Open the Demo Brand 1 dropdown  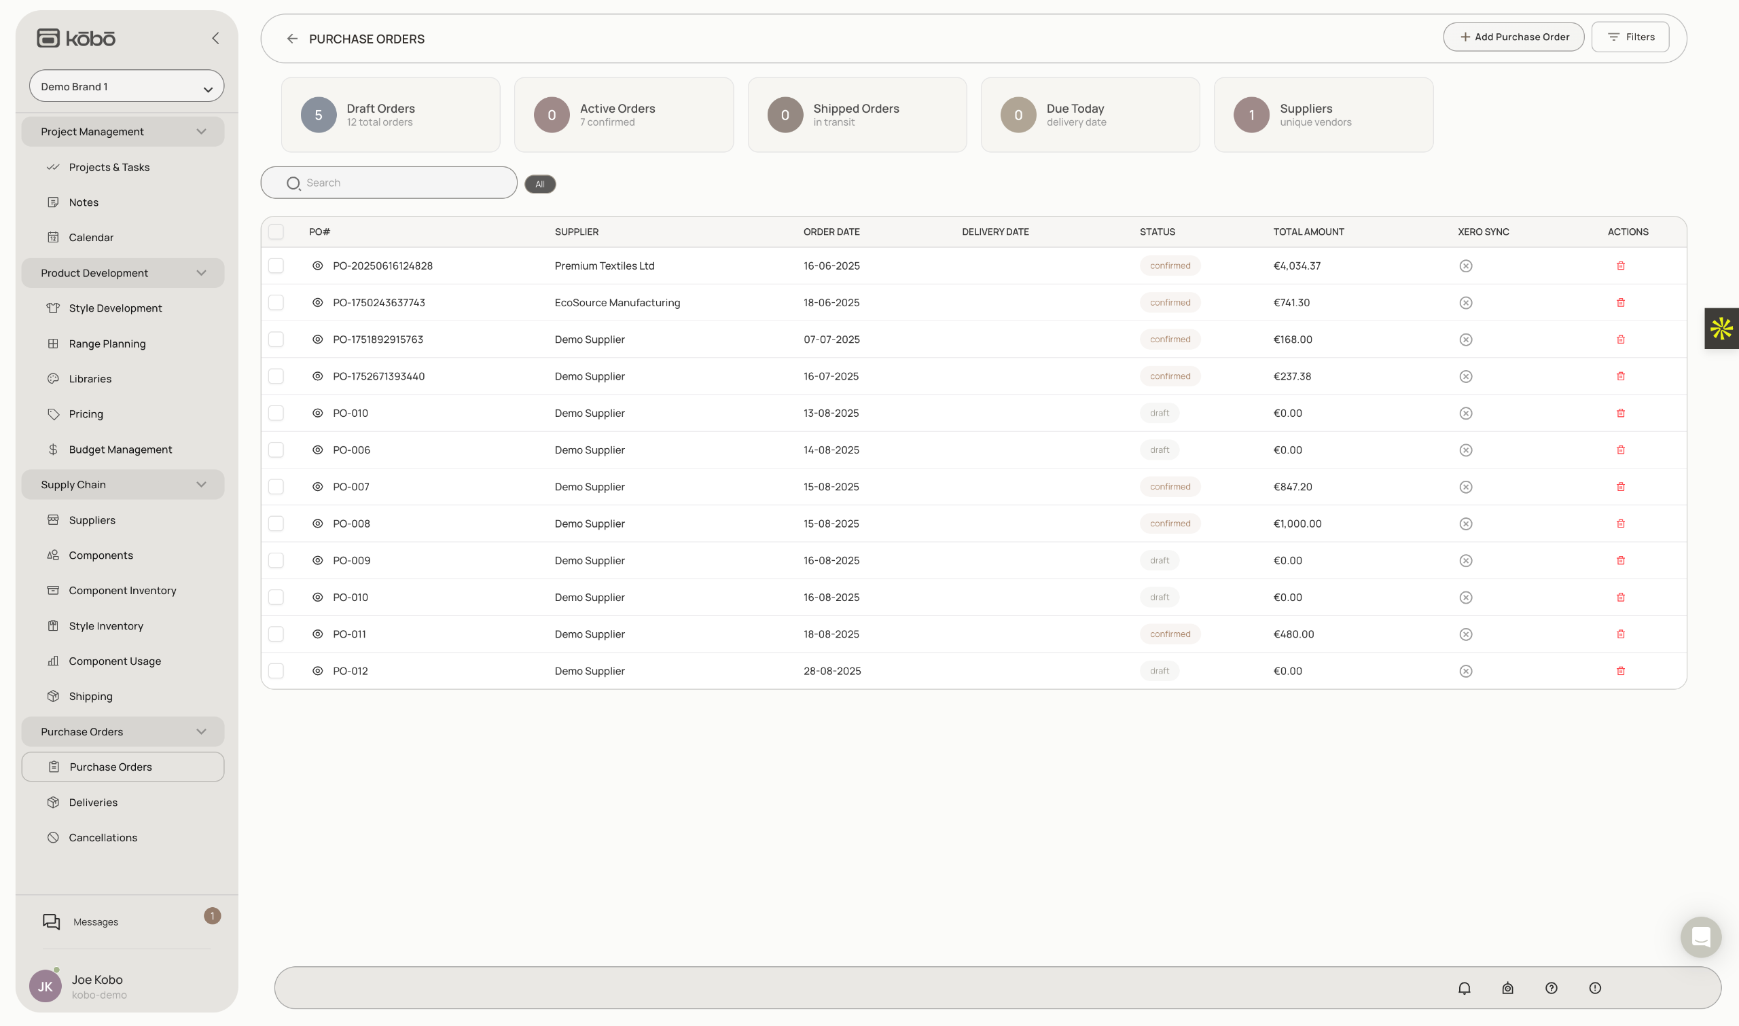(126, 86)
